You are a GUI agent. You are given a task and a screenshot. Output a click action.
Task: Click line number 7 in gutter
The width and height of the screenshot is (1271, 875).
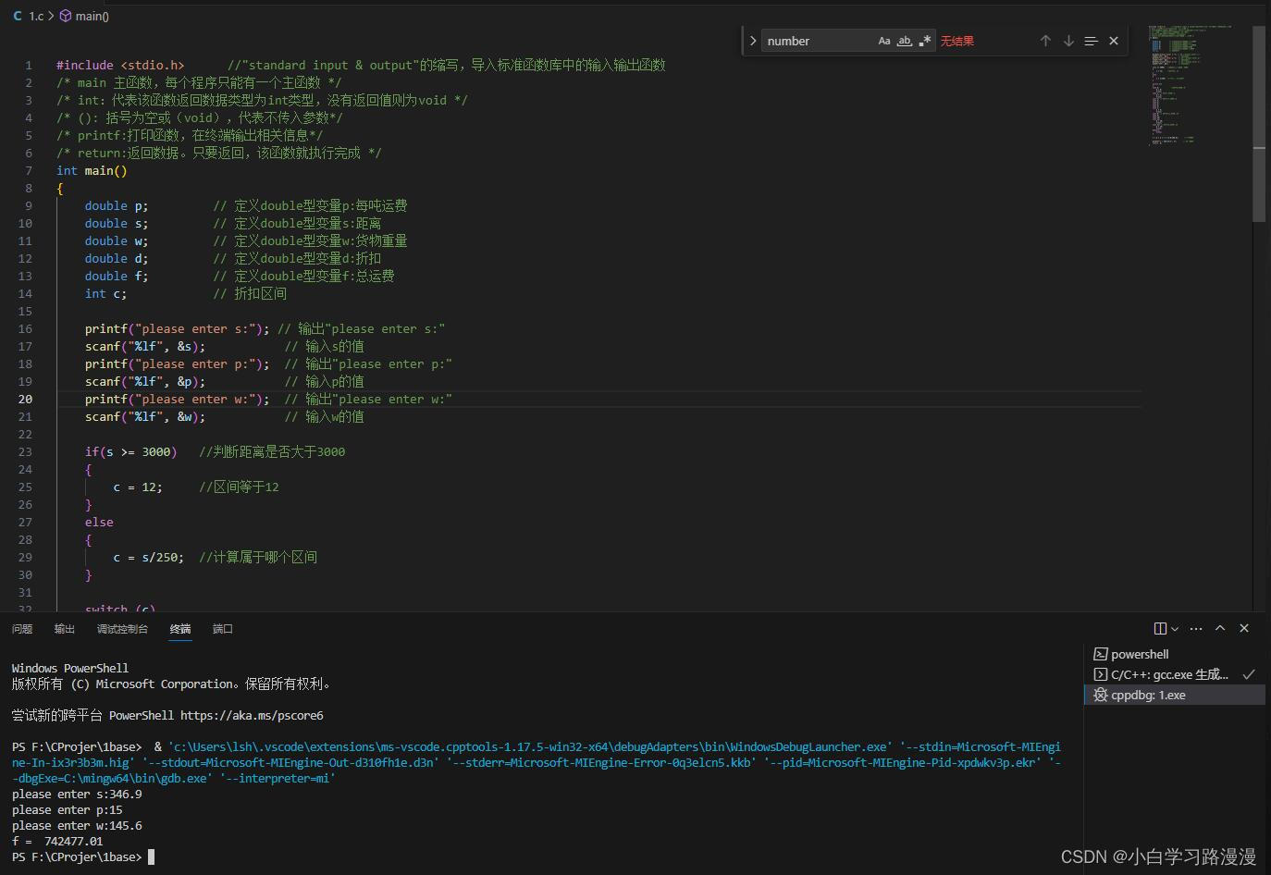(29, 171)
